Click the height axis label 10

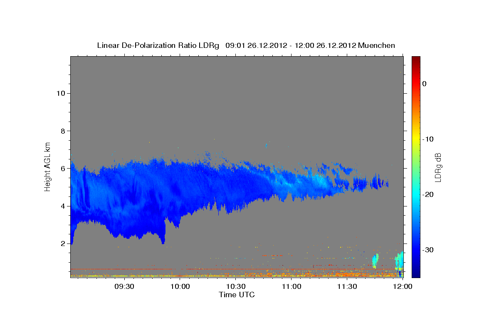[x=61, y=93]
